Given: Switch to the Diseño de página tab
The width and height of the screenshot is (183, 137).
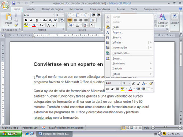Looking at the screenshot, I should point(52,9).
